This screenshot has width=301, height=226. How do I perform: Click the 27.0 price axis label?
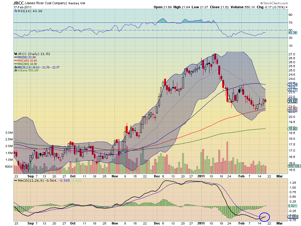292,54
